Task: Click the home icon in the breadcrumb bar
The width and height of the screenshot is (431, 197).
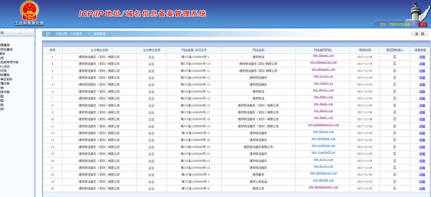Action: [x=48, y=34]
